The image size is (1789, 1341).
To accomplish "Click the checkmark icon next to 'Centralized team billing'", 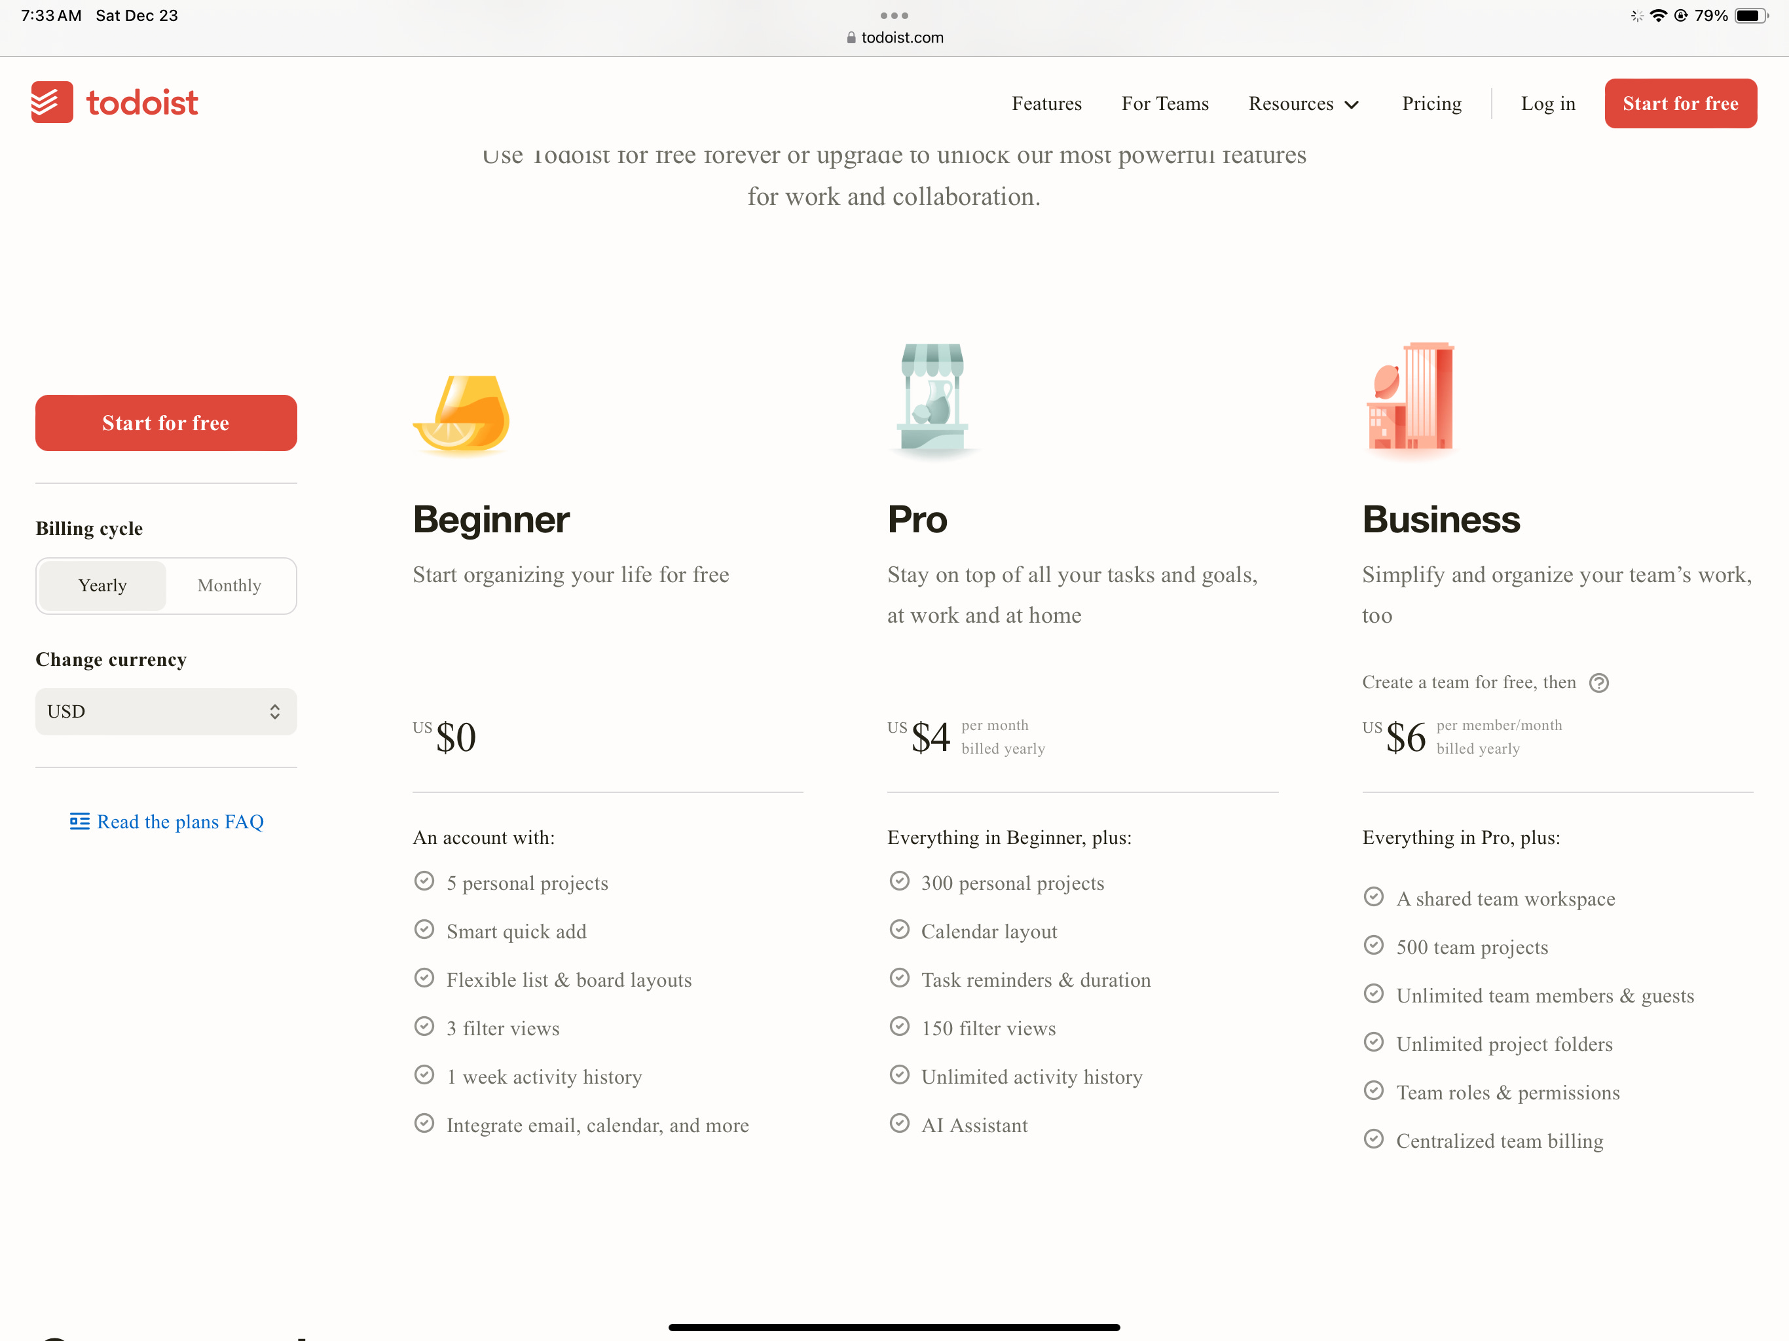I will pyautogui.click(x=1373, y=1139).
